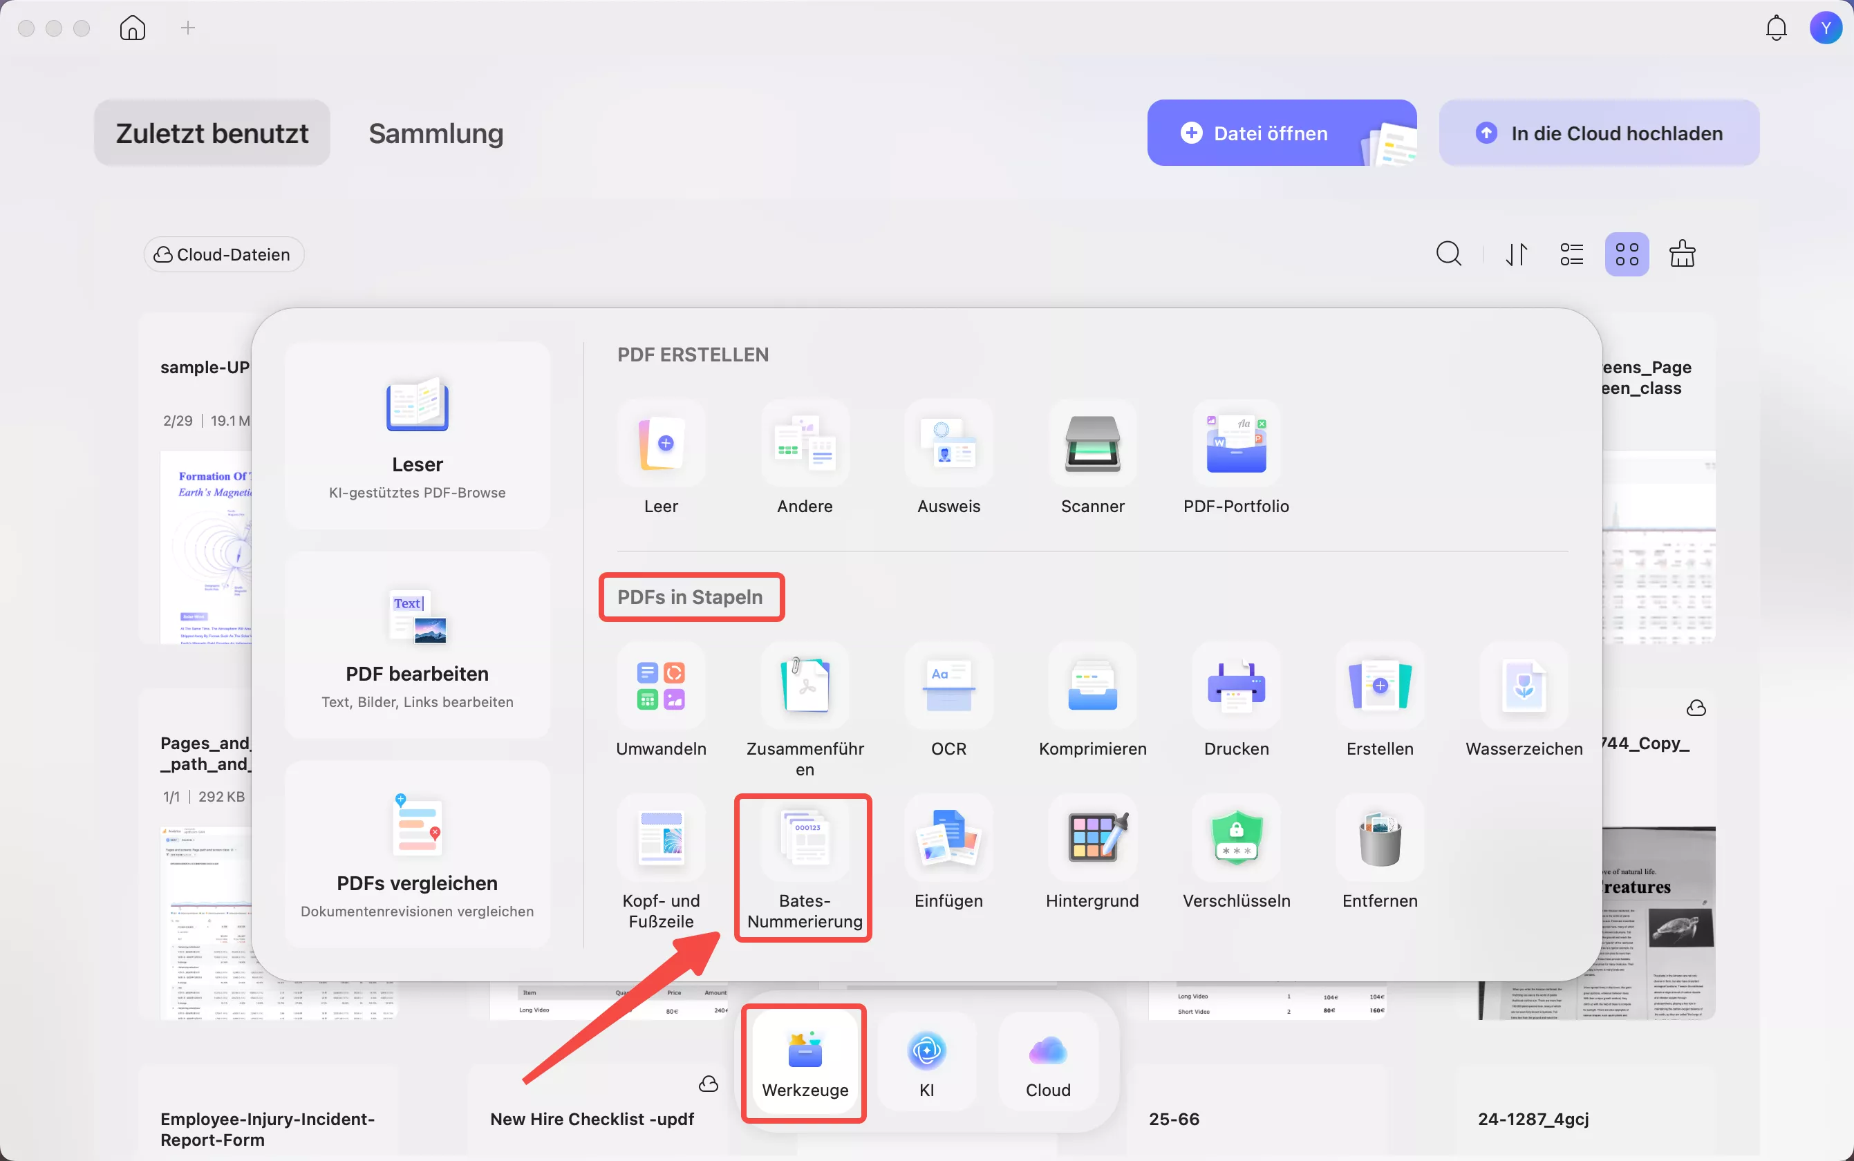Select the Zuletzt benutzt tab

[x=212, y=133]
